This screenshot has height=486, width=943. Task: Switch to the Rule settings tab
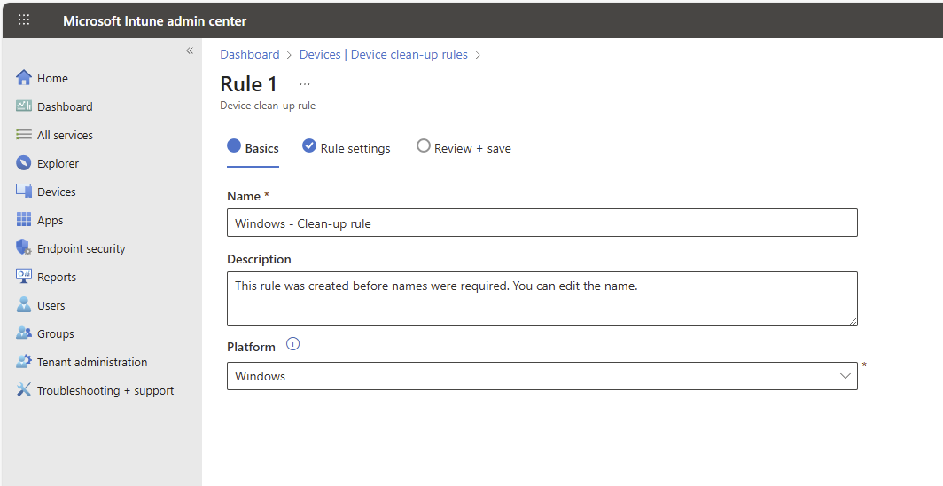pyautogui.click(x=346, y=149)
